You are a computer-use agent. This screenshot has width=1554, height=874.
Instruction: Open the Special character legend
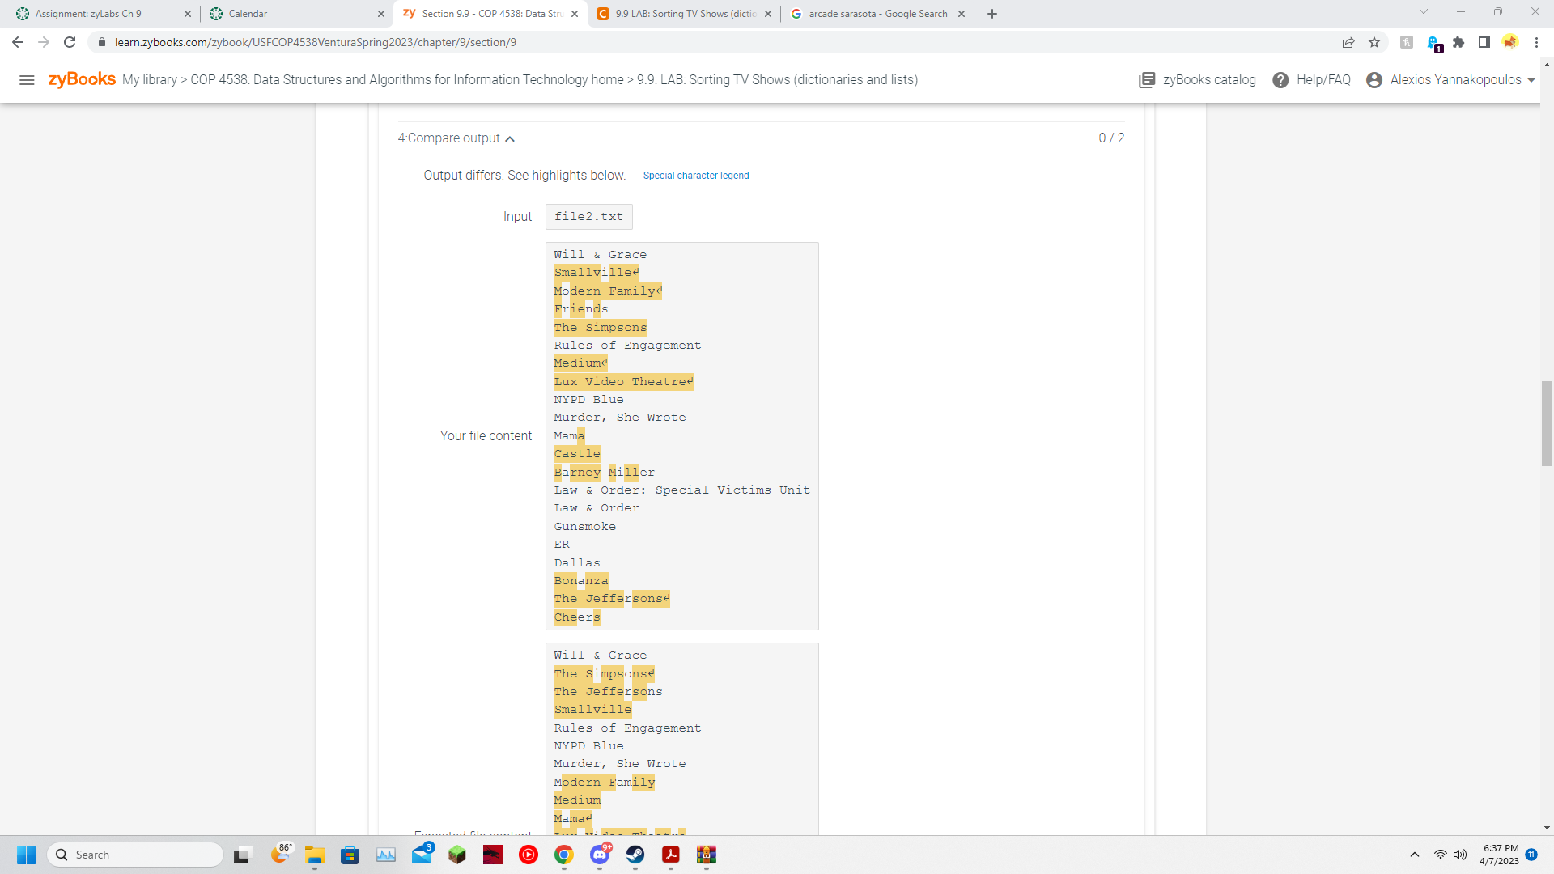696,176
